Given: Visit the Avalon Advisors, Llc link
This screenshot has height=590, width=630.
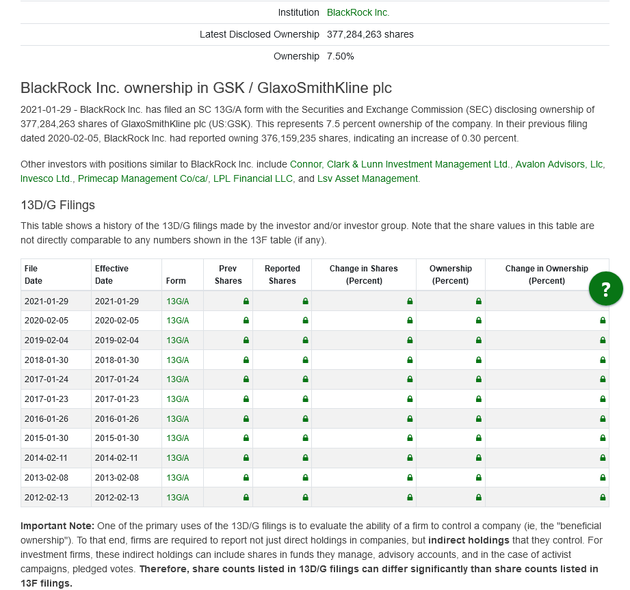Looking at the screenshot, I should tap(559, 164).
